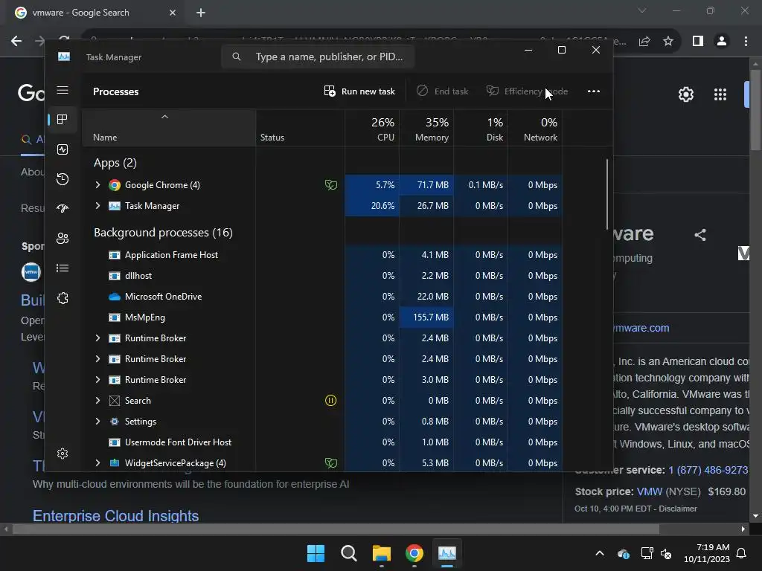
Task: Click Task Manager icon on taskbar
Action: click(447, 553)
